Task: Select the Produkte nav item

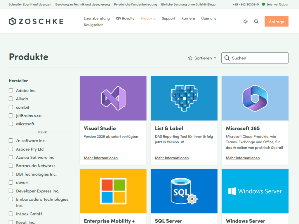Action: (148, 18)
